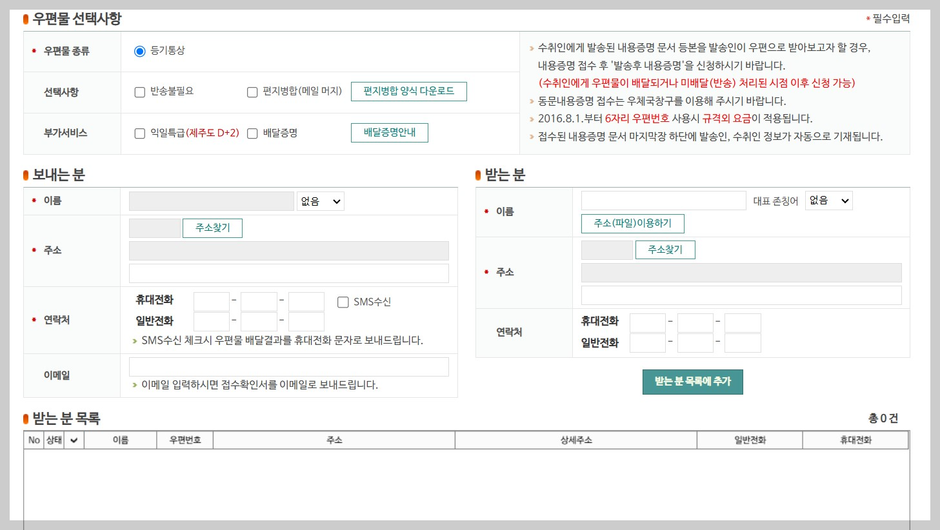Enable the 반송불필요 checkbox
This screenshot has height=530, width=940.
(x=139, y=92)
